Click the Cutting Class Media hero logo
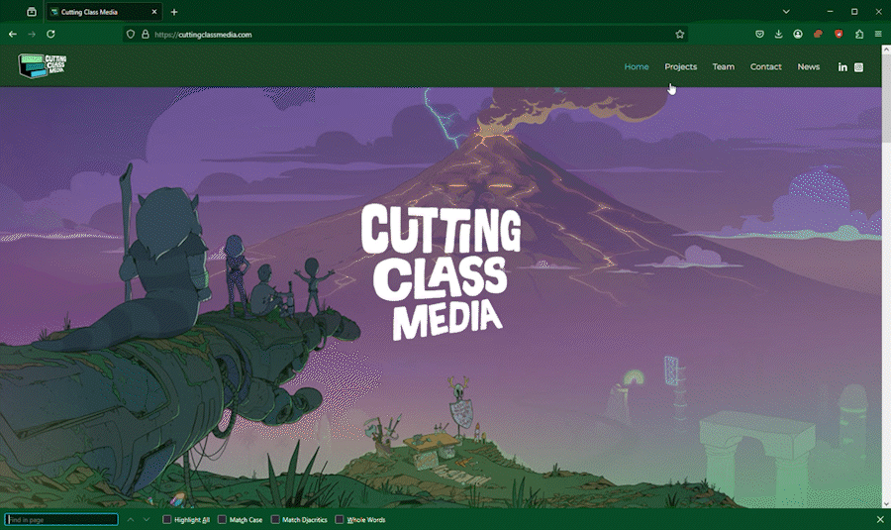Viewport: 891px width, 530px height. 441,272
